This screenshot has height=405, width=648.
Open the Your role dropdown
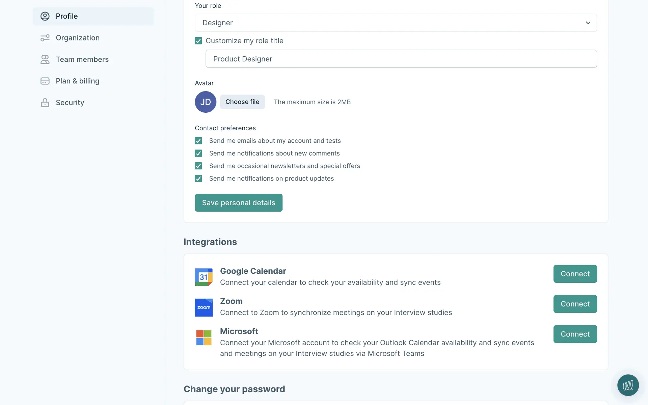coord(396,23)
